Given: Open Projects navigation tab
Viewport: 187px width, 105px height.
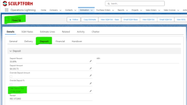Looking at the screenshot, I should pyautogui.click(x=135, y=10).
